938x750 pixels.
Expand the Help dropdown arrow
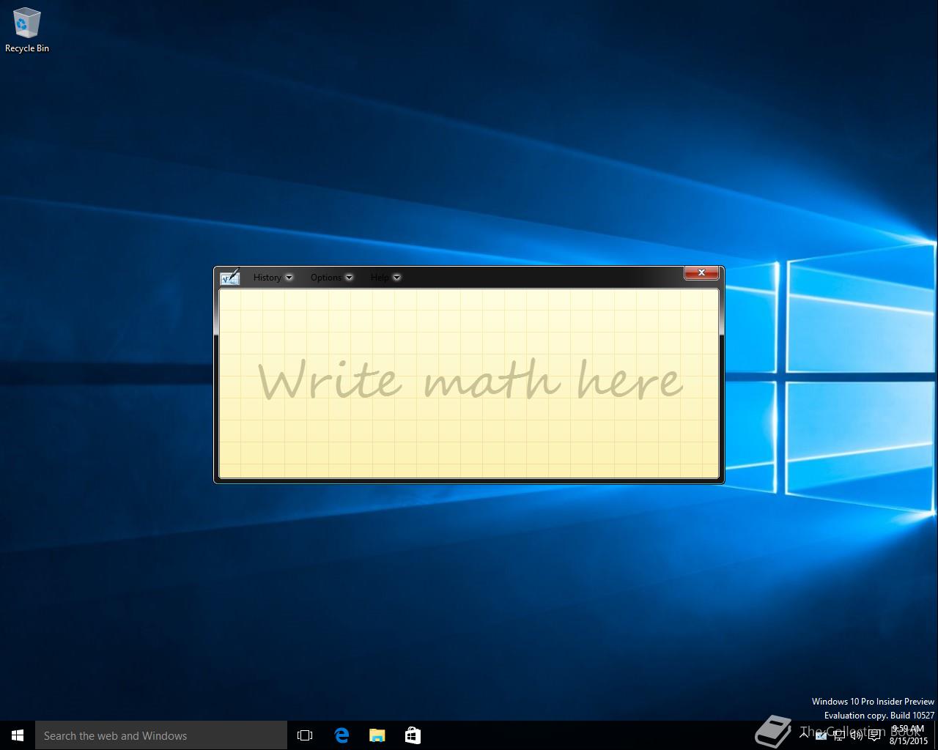[x=396, y=278]
